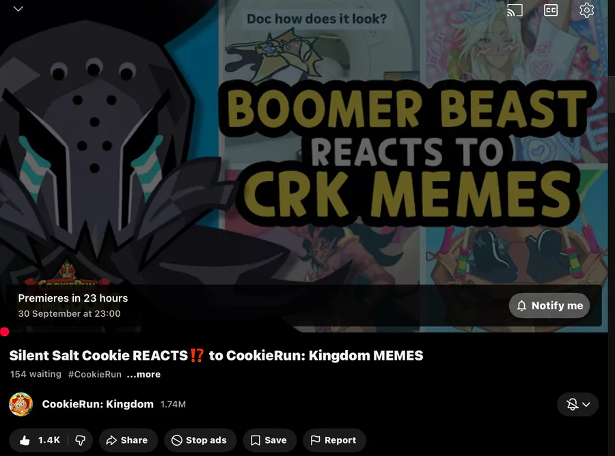Image resolution: width=615 pixels, height=456 pixels.
Task: Report the video with flag icon
Action: [334, 440]
